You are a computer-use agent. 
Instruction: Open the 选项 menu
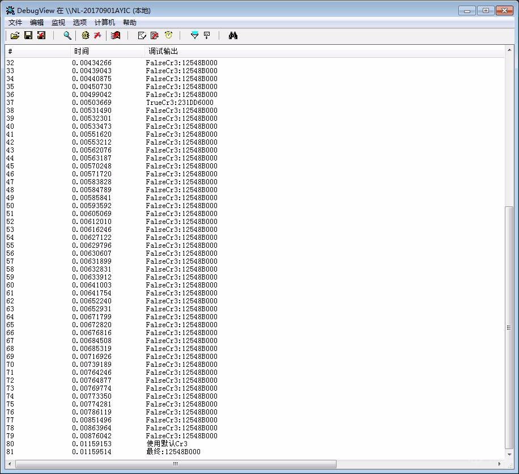(80, 23)
